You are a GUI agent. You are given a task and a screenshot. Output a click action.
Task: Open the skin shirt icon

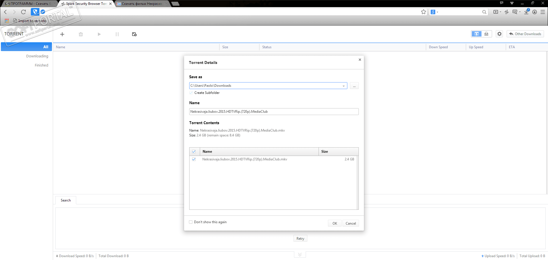[x=512, y=3]
